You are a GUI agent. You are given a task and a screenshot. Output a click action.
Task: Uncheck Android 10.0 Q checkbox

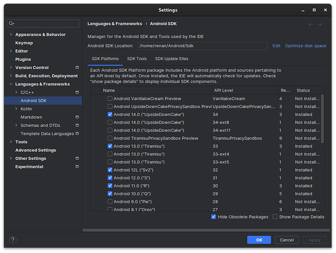point(110,194)
